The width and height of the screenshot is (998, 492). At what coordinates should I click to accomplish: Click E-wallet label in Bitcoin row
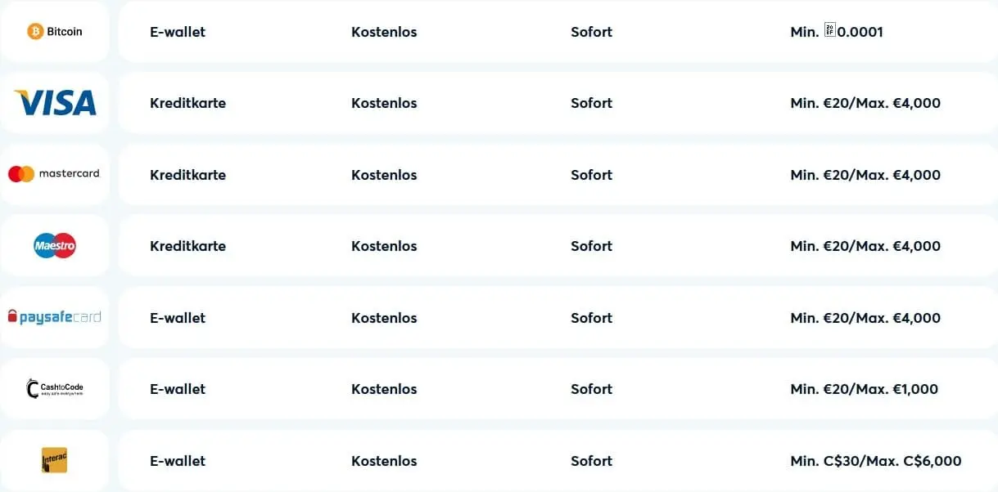pos(178,32)
